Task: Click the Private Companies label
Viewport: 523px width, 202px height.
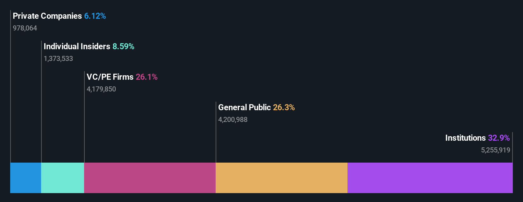Action: click(x=47, y=16)
